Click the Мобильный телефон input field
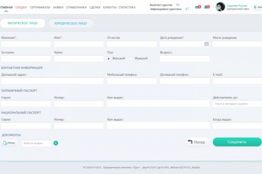 (132, 81)
